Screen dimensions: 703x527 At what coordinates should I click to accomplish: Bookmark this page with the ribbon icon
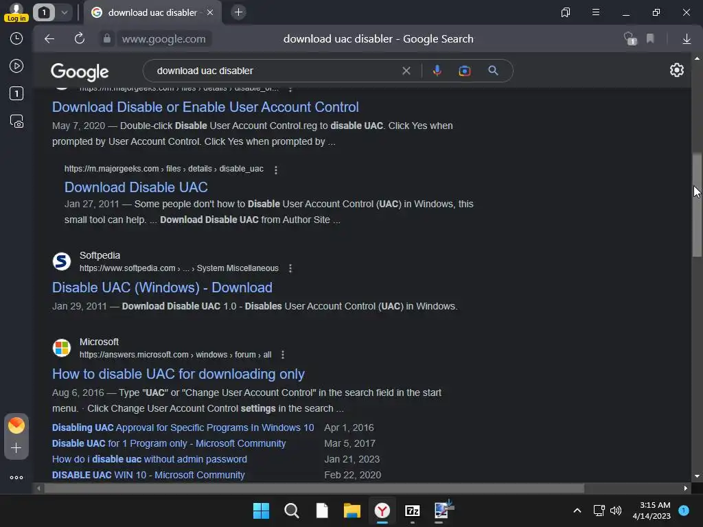pos(651,39)
